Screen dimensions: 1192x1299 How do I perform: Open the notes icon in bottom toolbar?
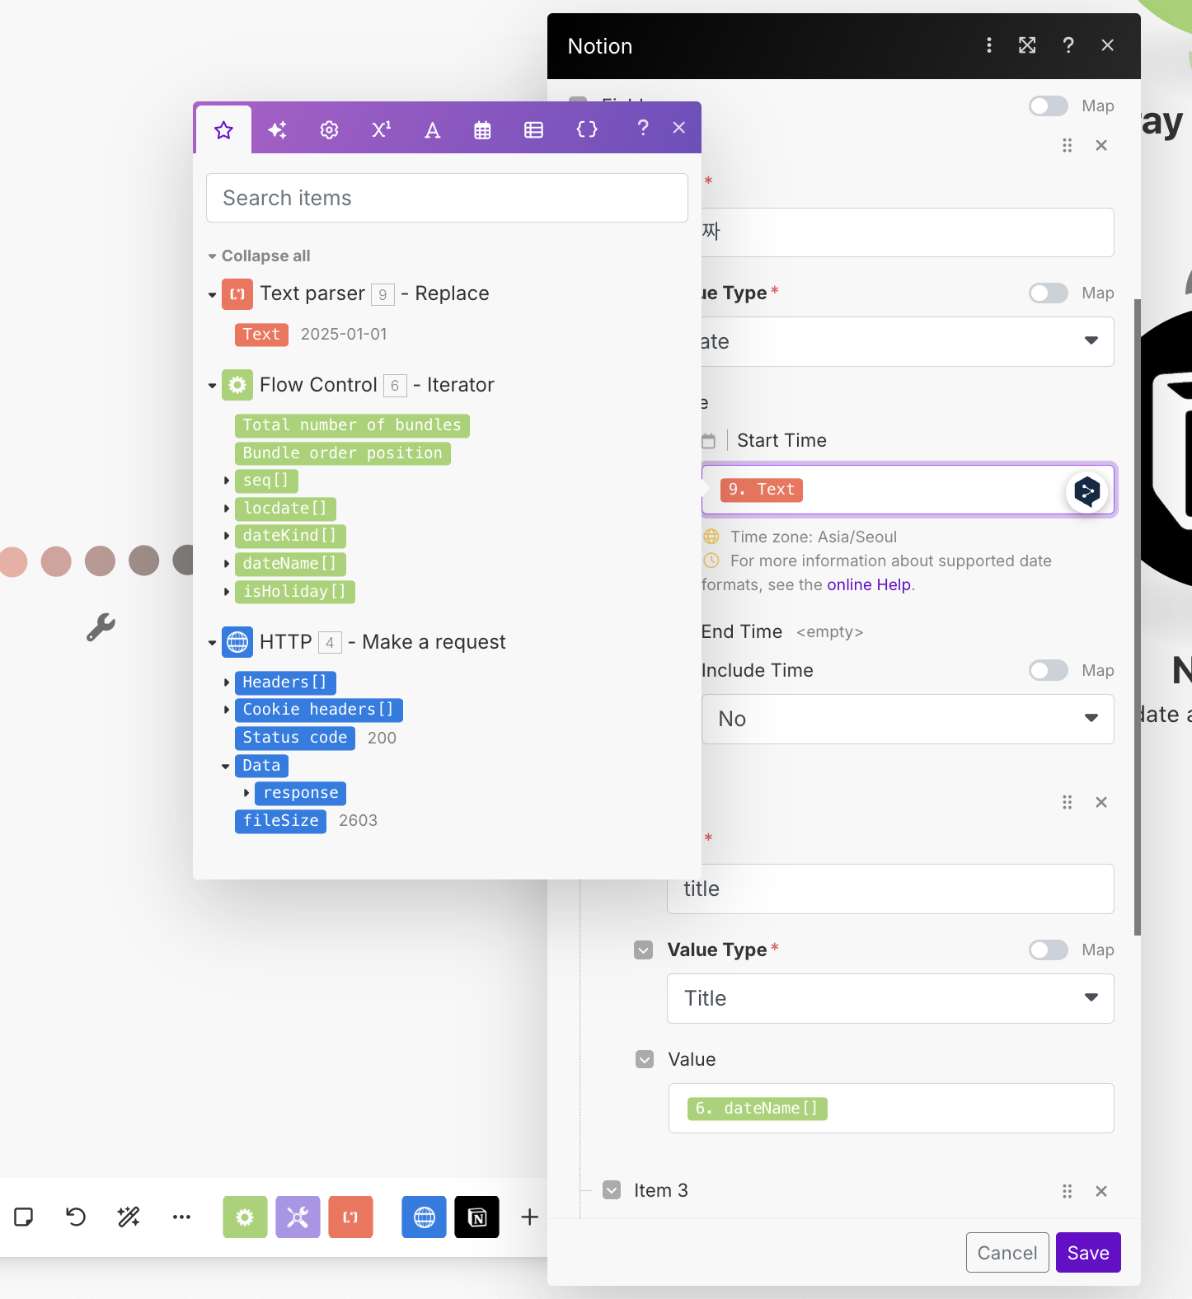click(x=23, y=1217)
